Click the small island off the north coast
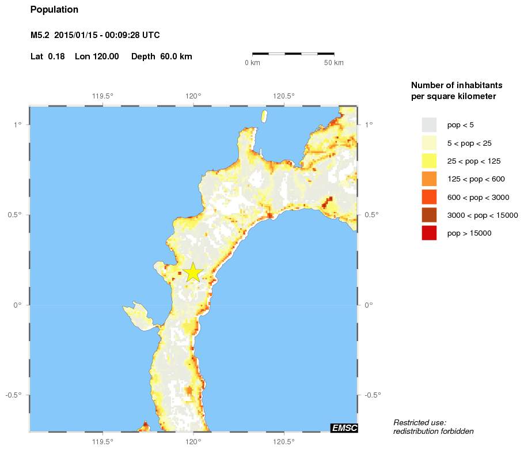 264,116
